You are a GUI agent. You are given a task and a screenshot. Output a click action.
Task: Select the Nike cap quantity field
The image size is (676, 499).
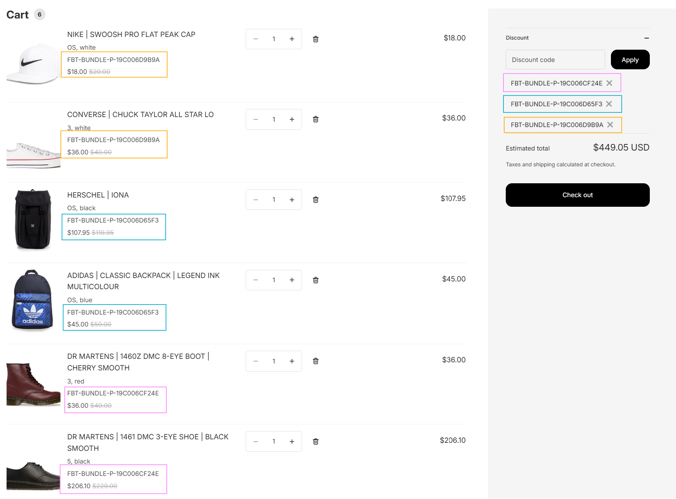274,39
